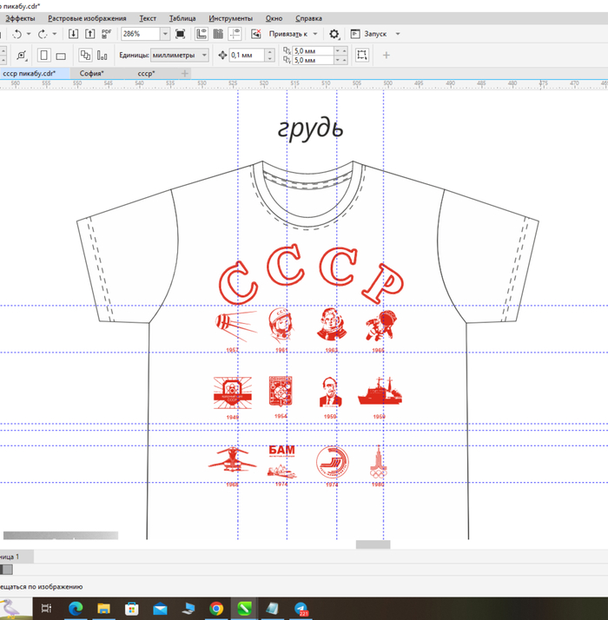Screen dimensions: 608x620
Task: Toggle the Show rulers button
Action: click(202, 34)
